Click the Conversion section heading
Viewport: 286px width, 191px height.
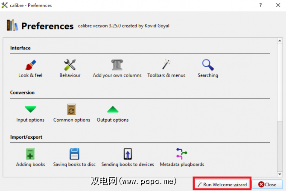pyautogui.click(x=22, y=92)
